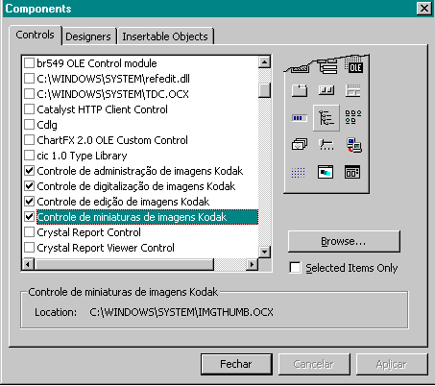Viewport: 435px width, 386px height.
Task: Click the networked computers icon
Action: 353,145
